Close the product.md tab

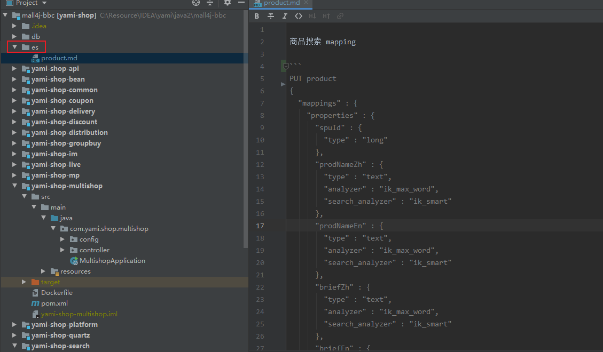(306, 3)
